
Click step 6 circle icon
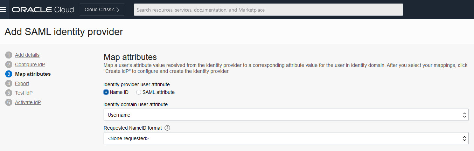pyautogui.click(x=9, y=102)
